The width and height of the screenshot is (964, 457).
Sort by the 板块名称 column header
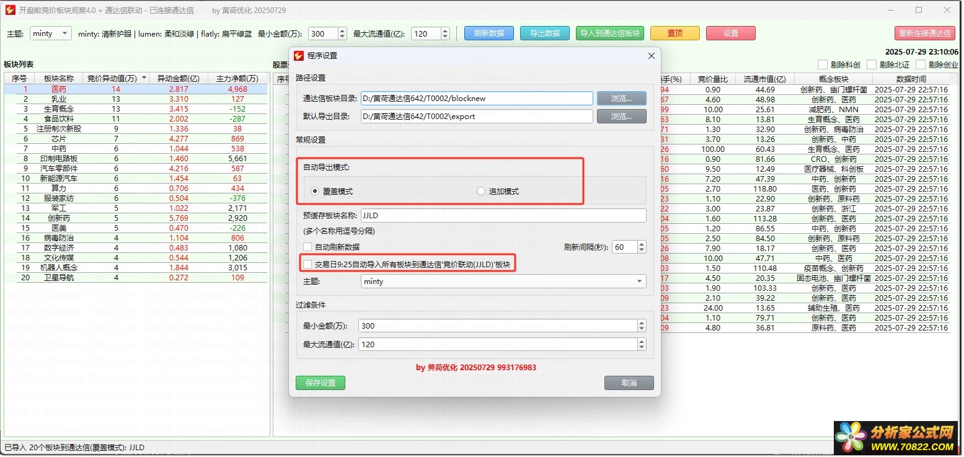pyautogui.click(x=59, y=78)
